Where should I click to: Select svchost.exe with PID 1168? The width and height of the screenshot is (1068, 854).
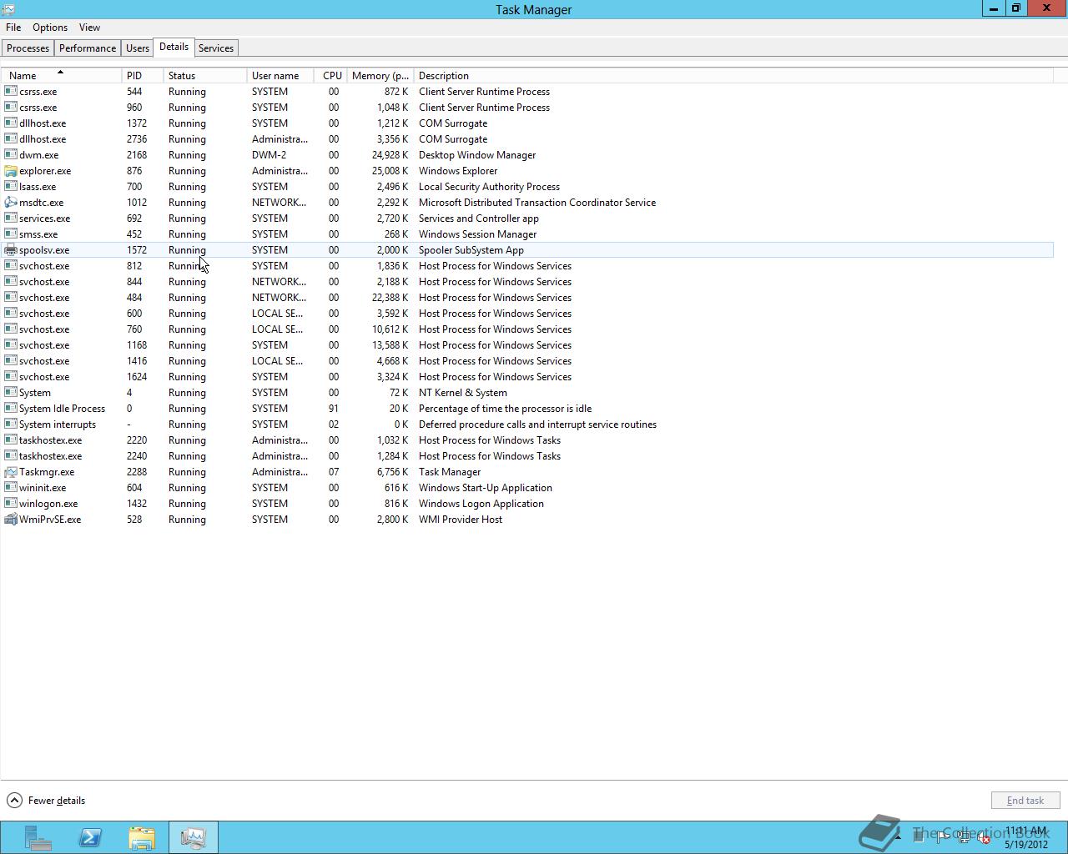527,345
